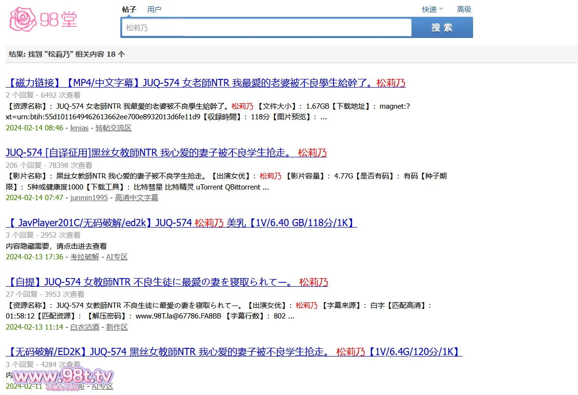
Task: Open author 白衣沽酒 profile link
Action: pos(84,327)
